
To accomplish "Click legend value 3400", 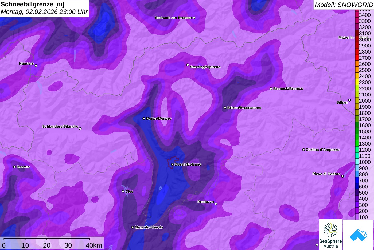I will [365, 15].
